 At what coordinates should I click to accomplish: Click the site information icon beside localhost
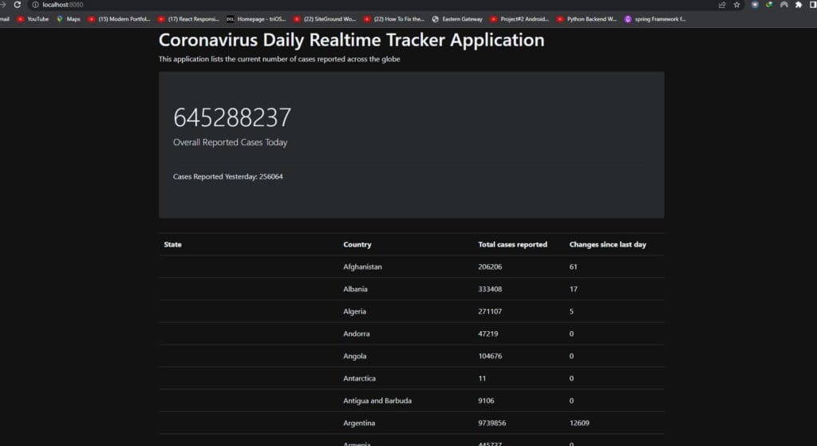coord(34,5)
